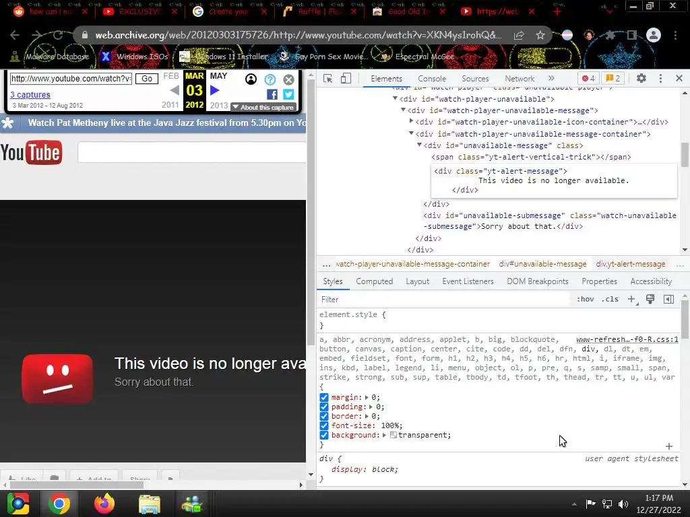The height and width of the screenshot is (517, 690).
Task: Open Firefox from the taskbar
Action: [x=104, y=504]
